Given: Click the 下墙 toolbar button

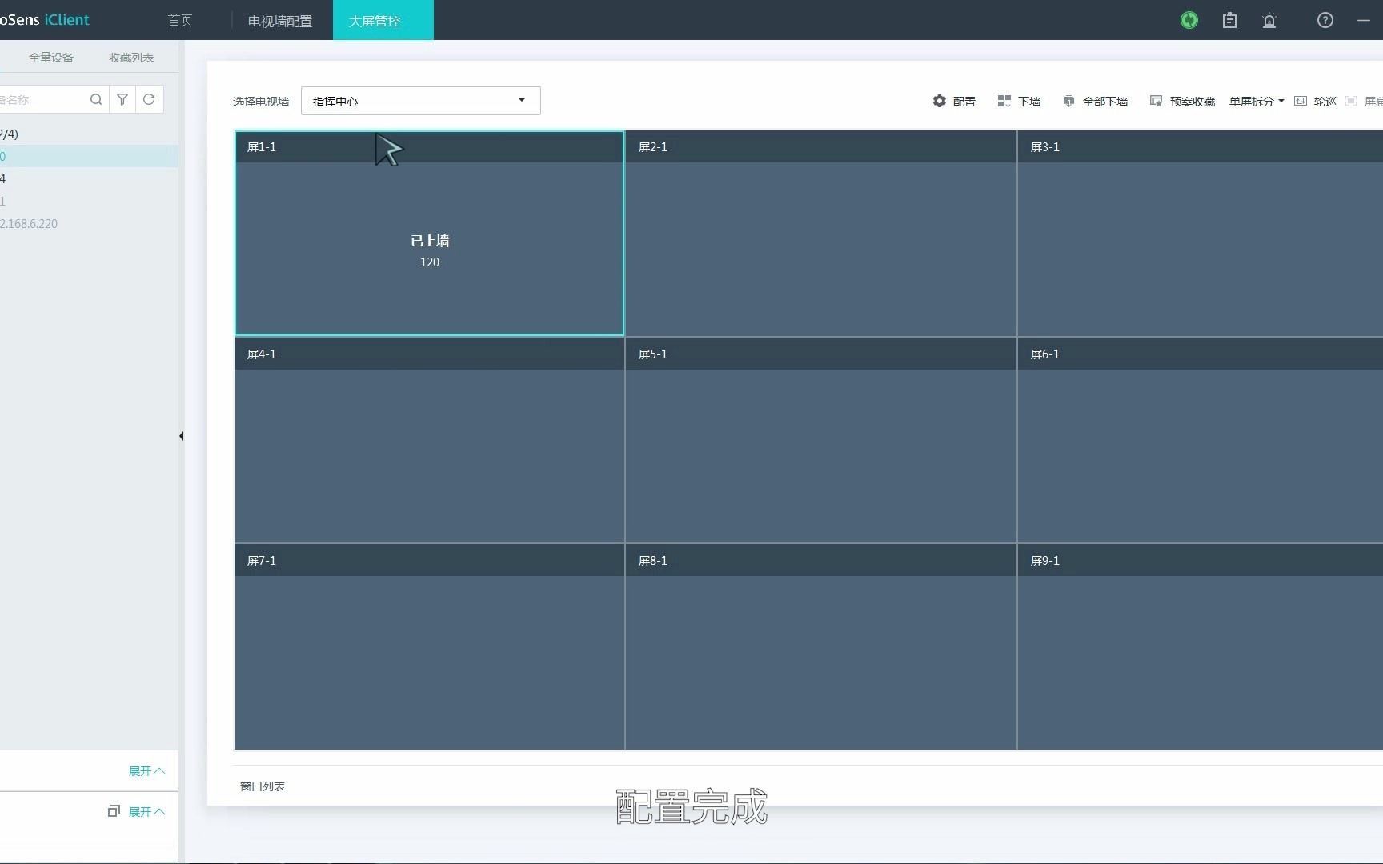Looking at the screenshot, I should tap(1019, 101).
